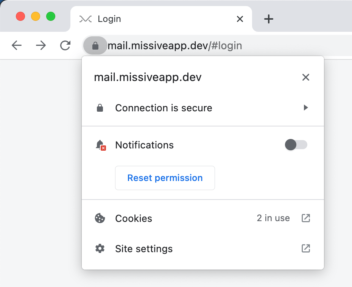352x287 pixels.
Task: Open Cookies external link icon
Action: click(305, 218)
